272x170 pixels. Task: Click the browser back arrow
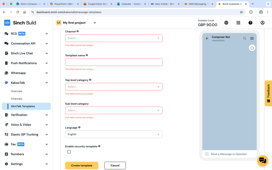[x=4, y=12]
